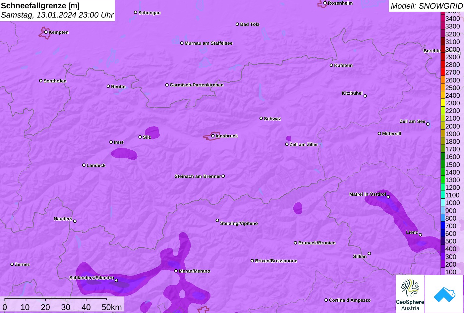This screenshot has height=313, width=464.
Task: Click the Matrei in Osttirol marker
Action: tap(388, 197)
